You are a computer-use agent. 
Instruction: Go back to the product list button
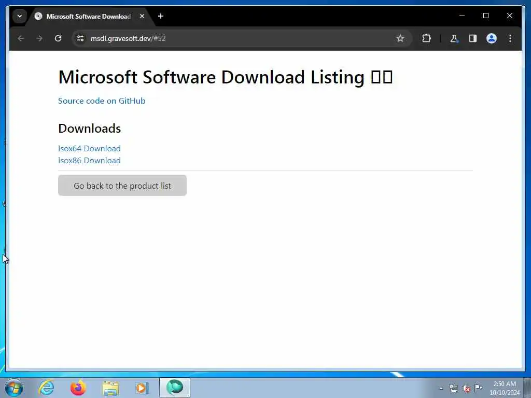pos(122,186)
